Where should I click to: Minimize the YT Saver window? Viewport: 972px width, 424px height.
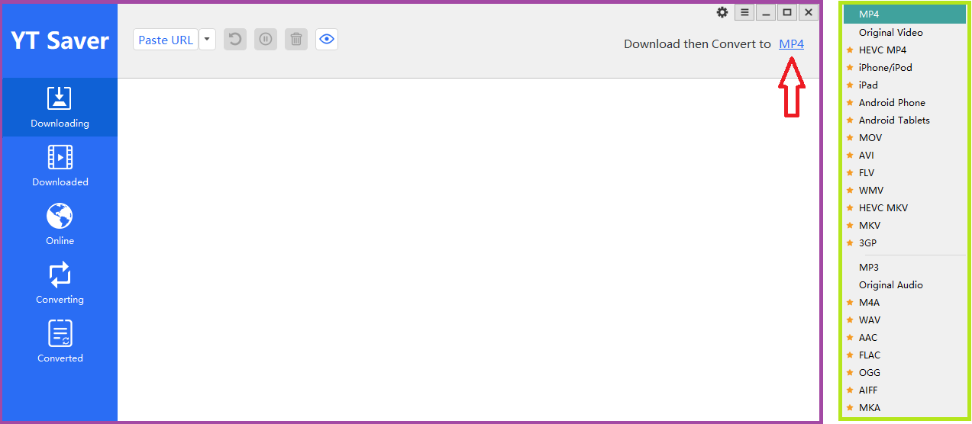[x=766, y=12]
